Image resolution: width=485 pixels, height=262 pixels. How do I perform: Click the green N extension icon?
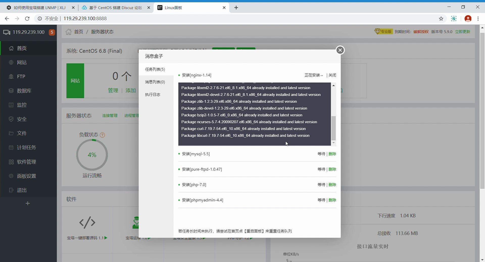[x=454, y=18]
